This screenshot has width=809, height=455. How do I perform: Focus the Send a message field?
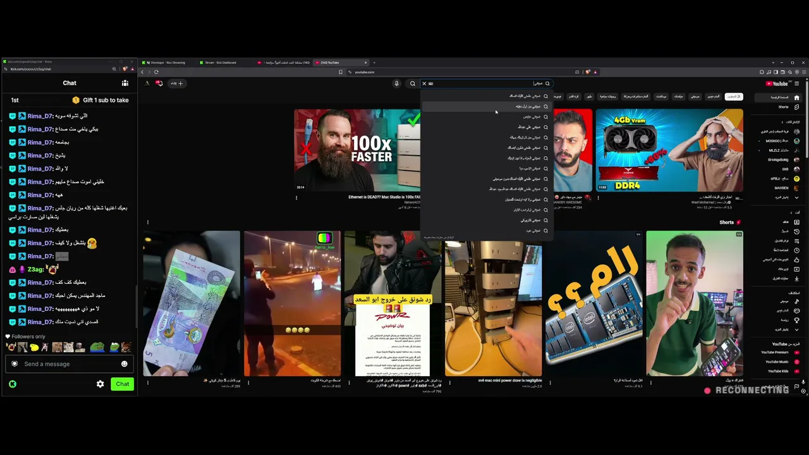coord(70,364)
